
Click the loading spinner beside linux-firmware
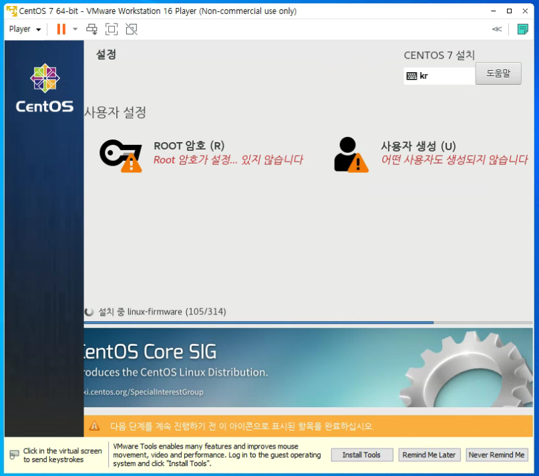(89, 312)
